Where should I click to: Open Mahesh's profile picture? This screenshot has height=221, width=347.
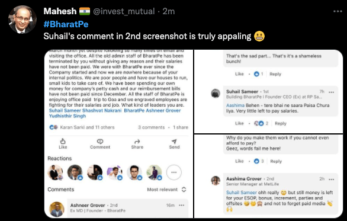point(23,20)
